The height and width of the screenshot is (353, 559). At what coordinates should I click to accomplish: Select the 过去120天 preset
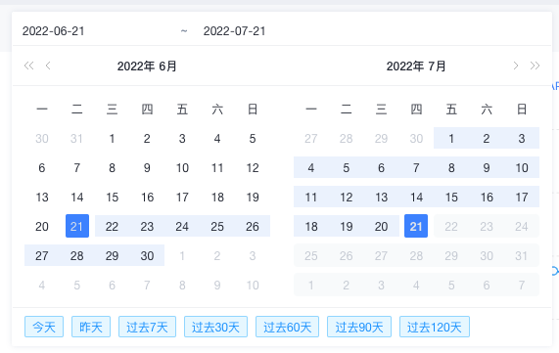(x=435, y=327)
